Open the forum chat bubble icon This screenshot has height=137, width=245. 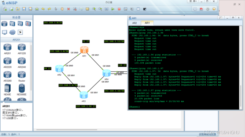point(195,9)
